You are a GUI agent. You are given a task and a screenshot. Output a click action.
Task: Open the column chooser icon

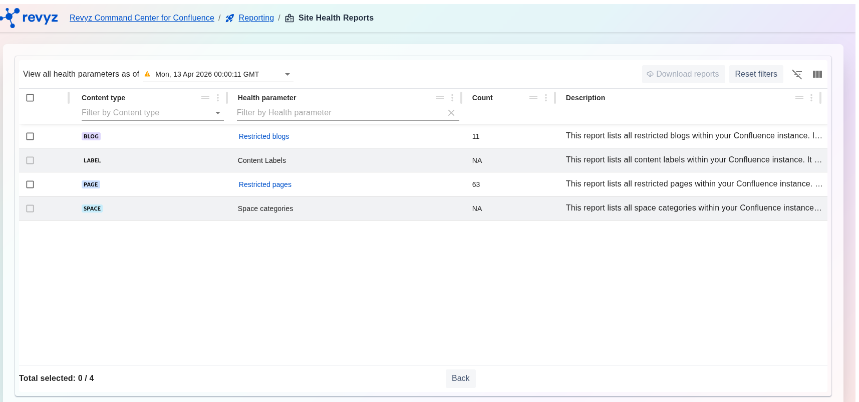(x=817, y=74)
